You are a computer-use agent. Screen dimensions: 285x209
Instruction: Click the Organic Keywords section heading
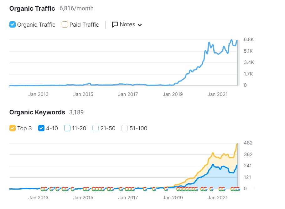(37, 112)
